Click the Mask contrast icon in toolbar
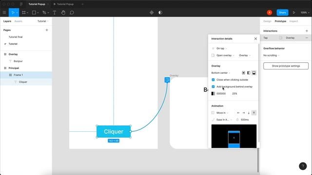The image size is (312, 175). tap(160, 13)
